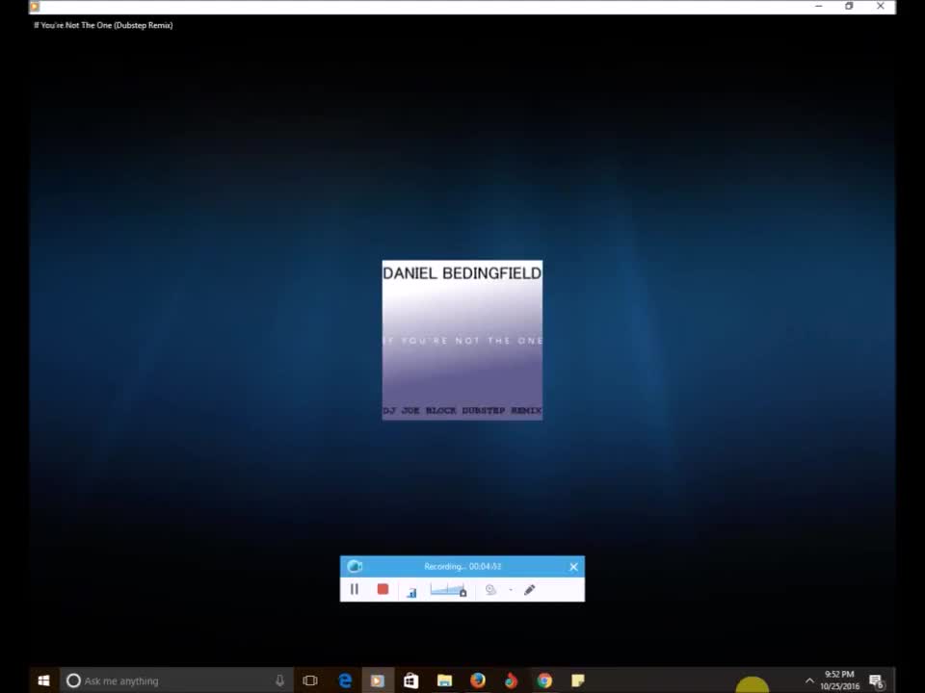
Task: Open Task View from the taskbar
Action: 310,680
